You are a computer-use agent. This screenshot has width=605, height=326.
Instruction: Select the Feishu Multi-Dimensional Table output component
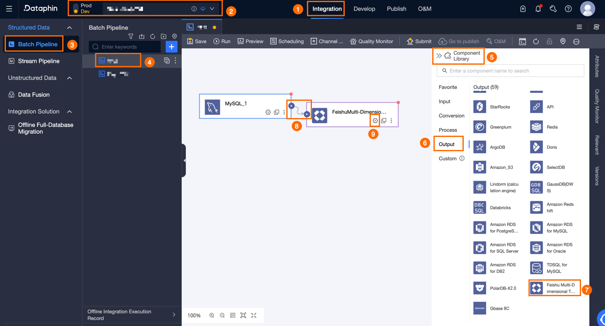click(555, 288)
